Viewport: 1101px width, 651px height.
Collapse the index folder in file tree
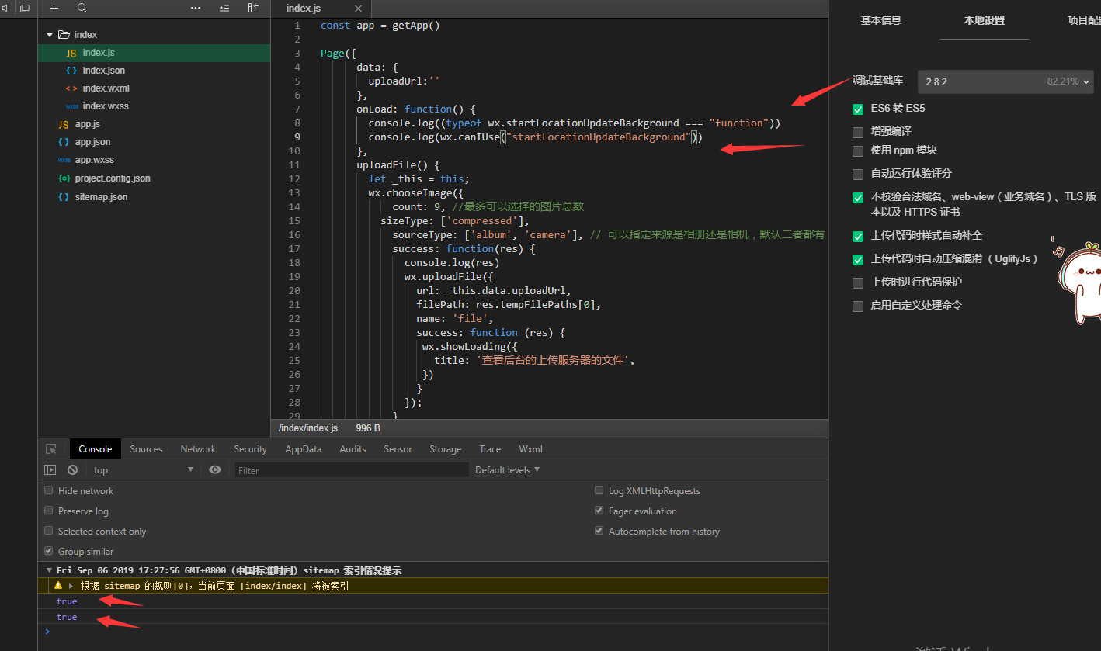tap(50, 35)
